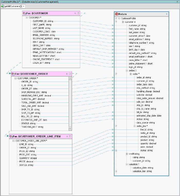Select FIRST_NAME string source element
Viewport: 180px width, 196px height.
42,25
